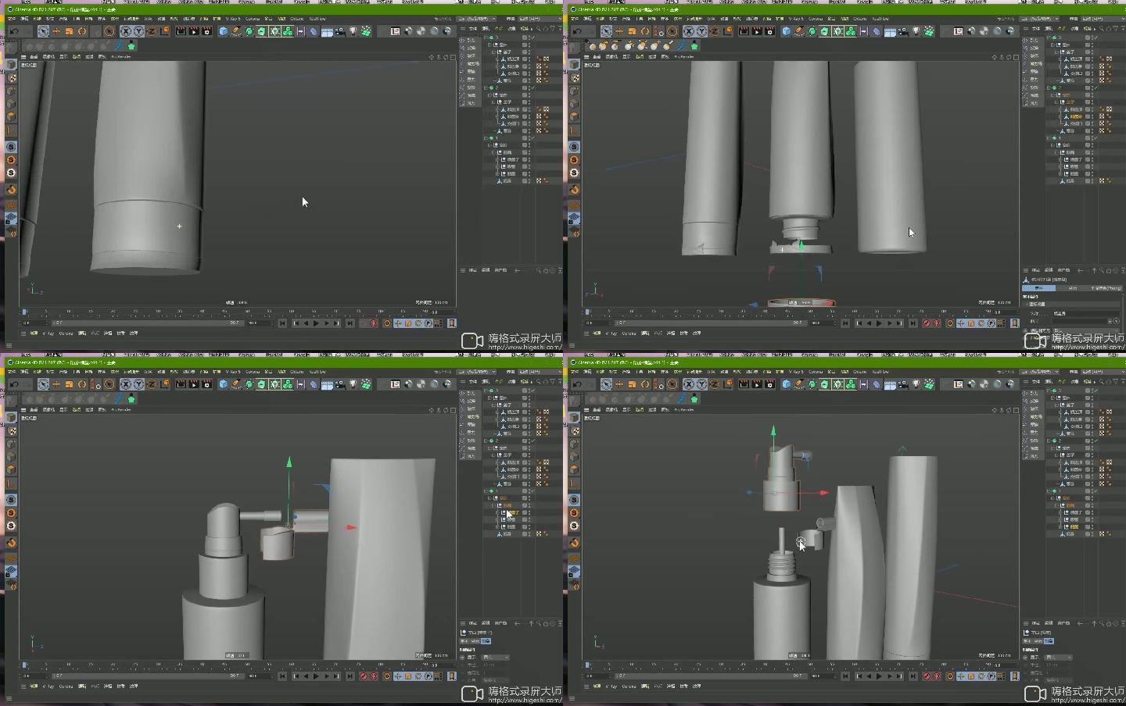Collapse null 1 tree in tube-bottom window

pos(486,138)
